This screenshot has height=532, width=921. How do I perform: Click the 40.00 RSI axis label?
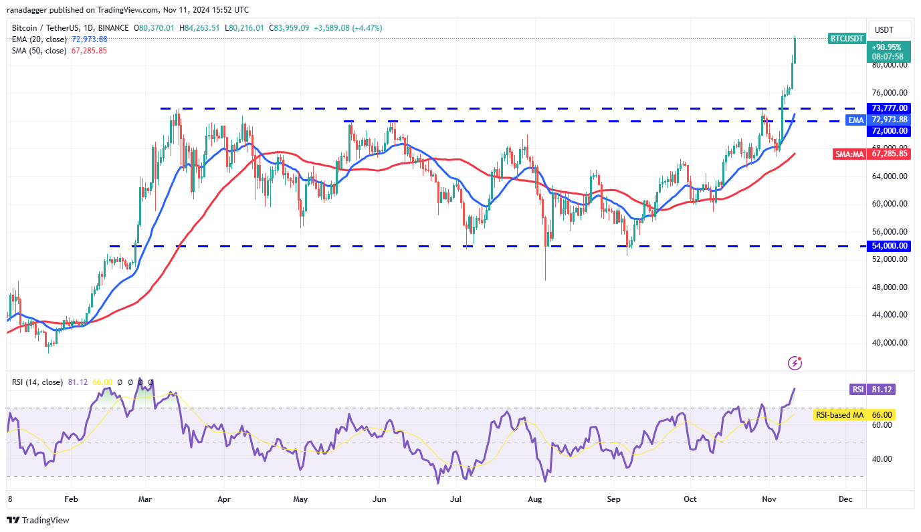[881, 459]
